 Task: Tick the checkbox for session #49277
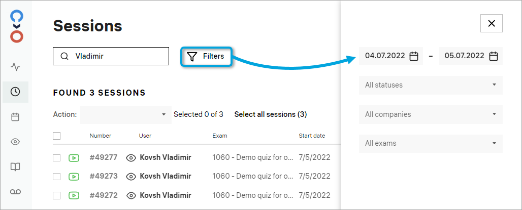click(57, 158)
